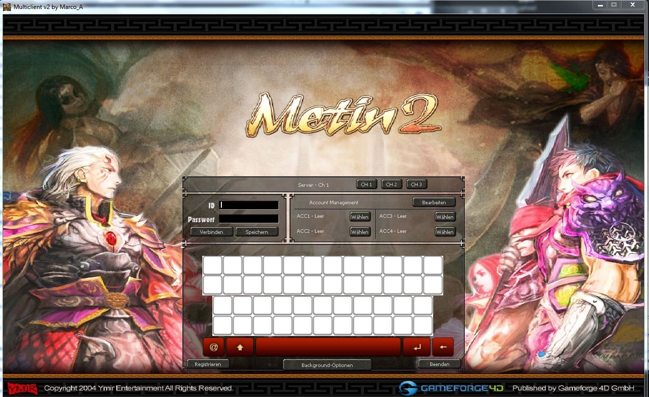Pick ACC3 using Wählen button
Screen dimensions: 649x397
pyautogui.click(x=445, y=217)
